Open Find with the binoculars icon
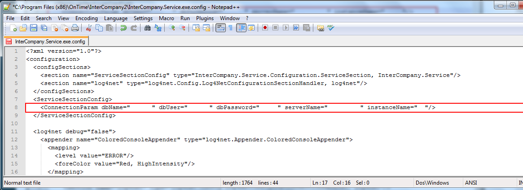This screenshot has width=523, height=190. [x=147, y=28]
